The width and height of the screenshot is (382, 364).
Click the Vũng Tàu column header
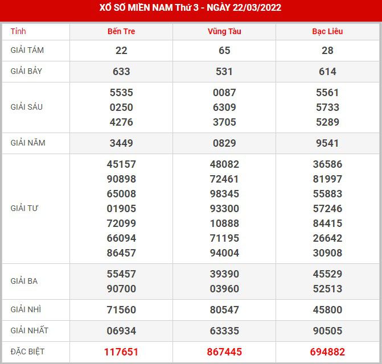(x=224, y=31)
